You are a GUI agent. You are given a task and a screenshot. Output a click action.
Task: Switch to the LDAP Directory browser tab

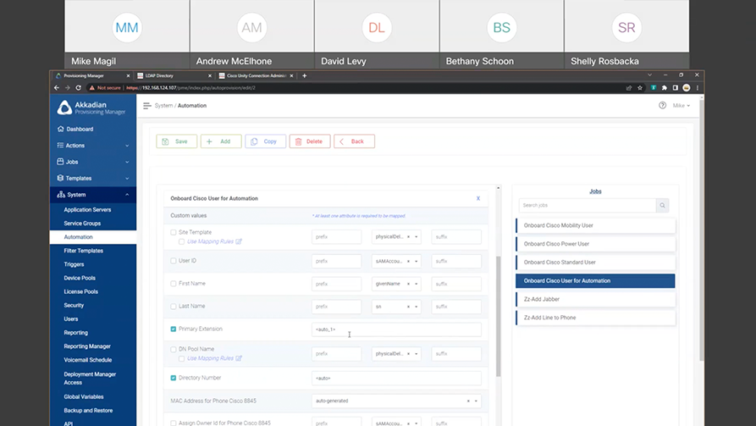(174, 75)
